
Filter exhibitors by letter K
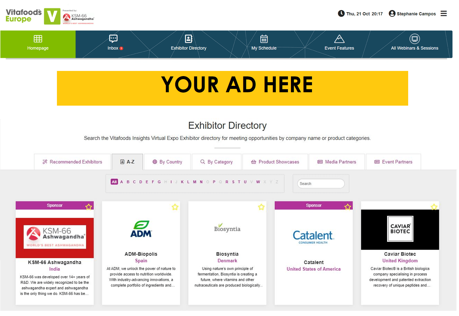182,182
